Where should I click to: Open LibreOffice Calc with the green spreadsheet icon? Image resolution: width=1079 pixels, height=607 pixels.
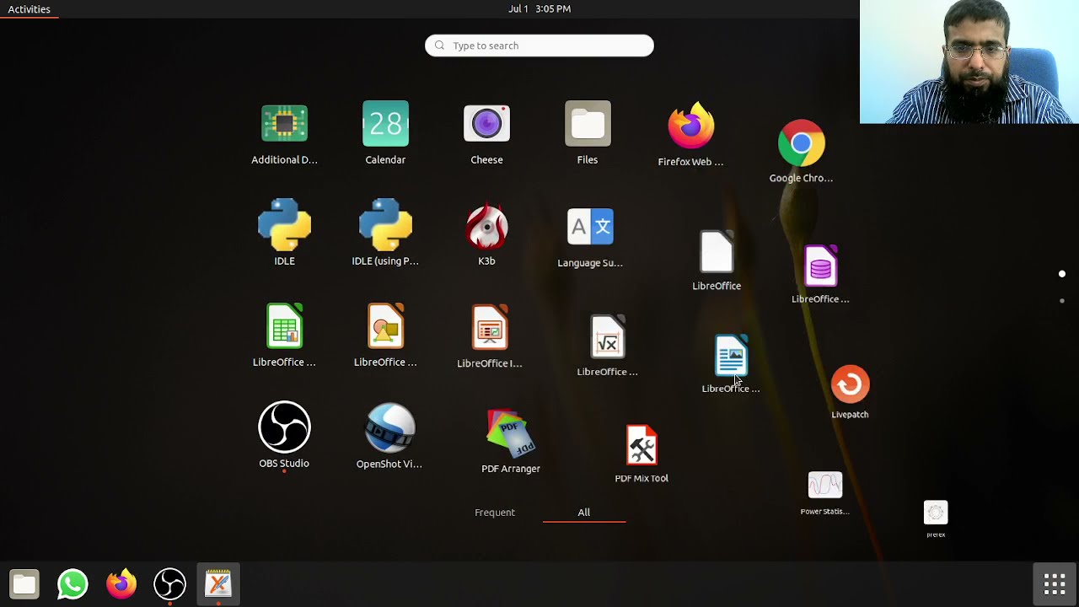(284, 326)
